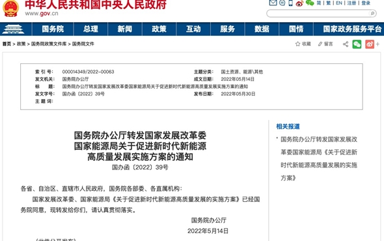Click date 2022年5月14日 at end of letter
The width and height of the screenshot is (384, 241).
coord(208,231)
